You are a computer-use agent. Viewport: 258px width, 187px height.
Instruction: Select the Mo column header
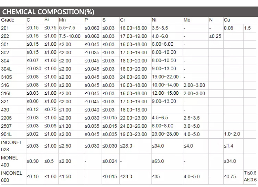(x=187, y=20)
